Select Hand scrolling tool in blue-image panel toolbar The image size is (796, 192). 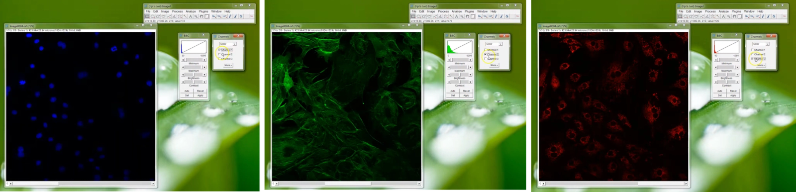[x=201, y=16]
